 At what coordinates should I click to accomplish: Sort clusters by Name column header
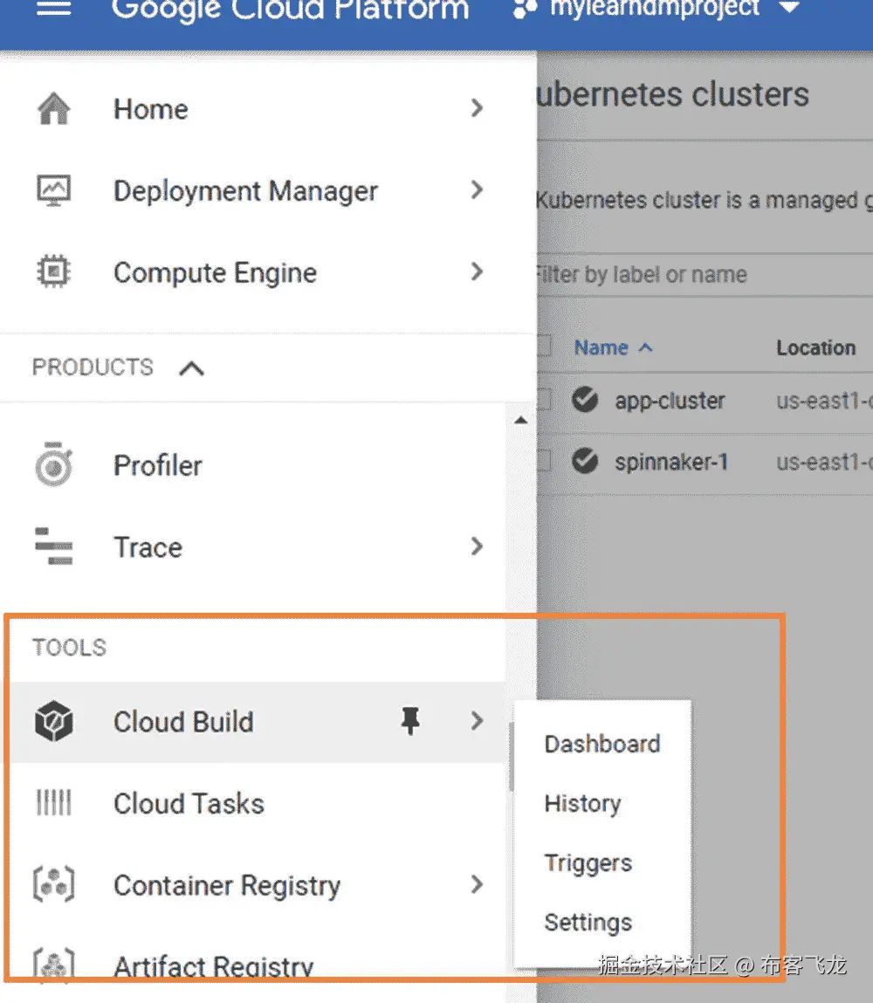click(601, 347)
